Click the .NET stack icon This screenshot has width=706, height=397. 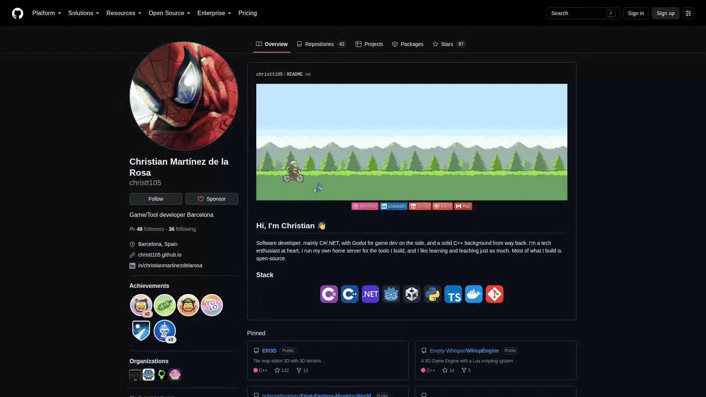(370, 294)
